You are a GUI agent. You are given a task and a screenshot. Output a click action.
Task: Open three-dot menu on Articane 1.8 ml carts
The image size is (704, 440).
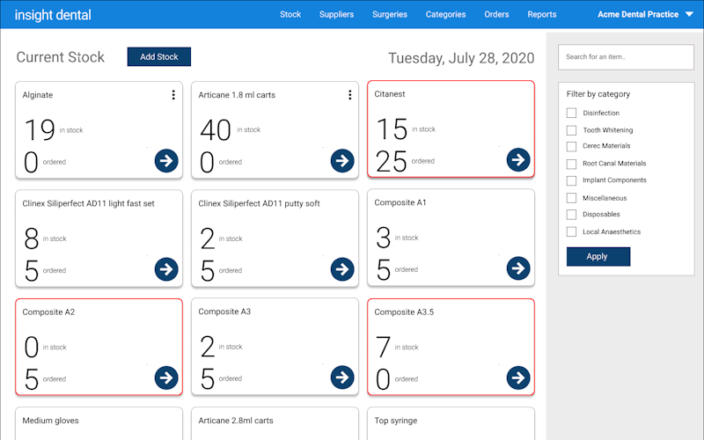(349, 95)
